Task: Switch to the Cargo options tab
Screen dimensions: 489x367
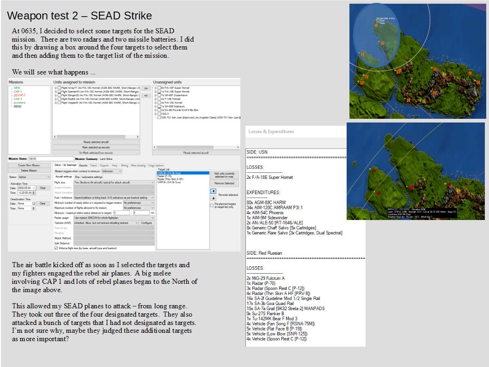Action: pos(156,165)
